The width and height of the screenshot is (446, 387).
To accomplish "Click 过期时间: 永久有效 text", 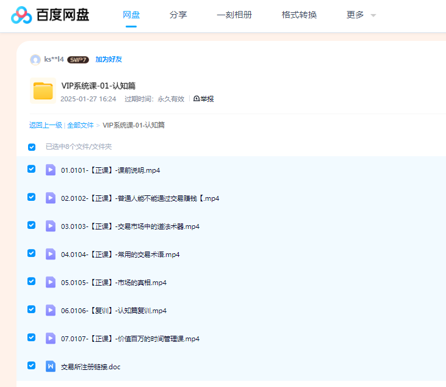I will (x=154, y=99).
